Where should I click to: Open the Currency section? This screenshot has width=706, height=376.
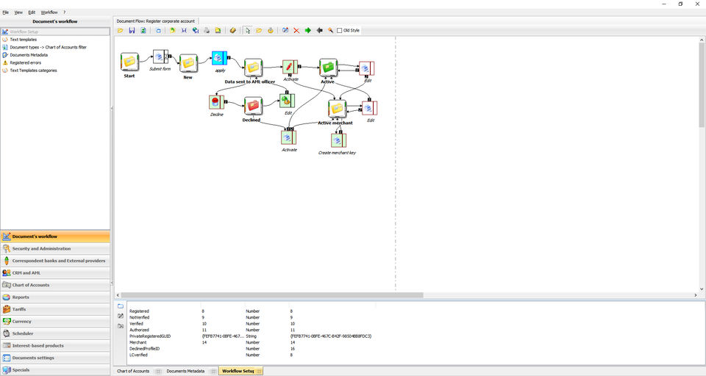pyautogui.click(x=55, y=321)
